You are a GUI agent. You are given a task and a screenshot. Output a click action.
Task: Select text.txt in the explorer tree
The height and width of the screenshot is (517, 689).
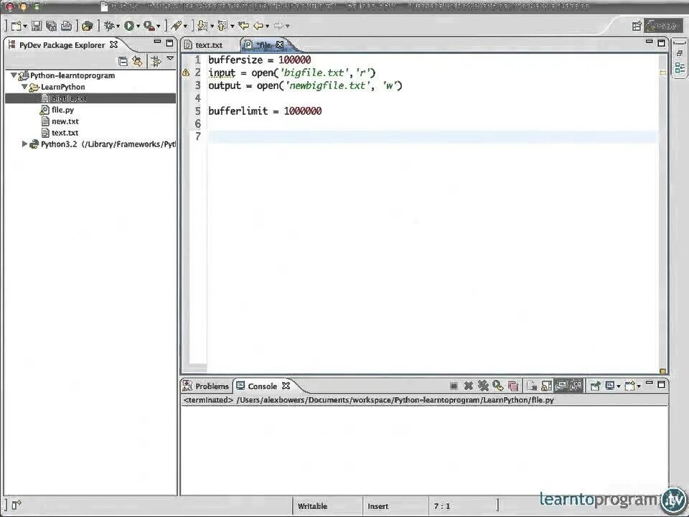point(65,132)
